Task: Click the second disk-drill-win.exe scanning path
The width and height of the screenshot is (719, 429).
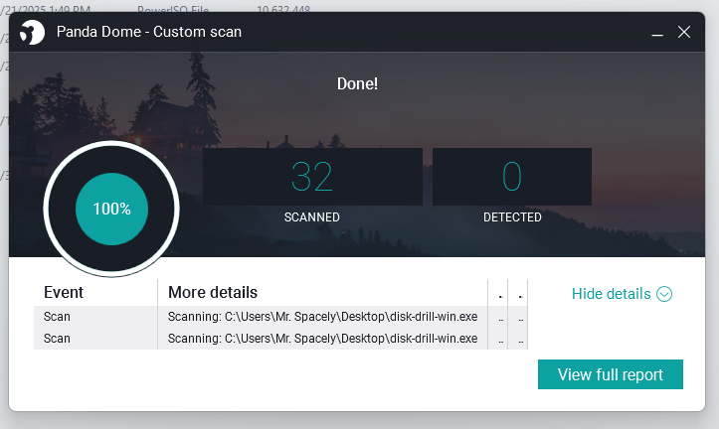Action: coord(322,339)
